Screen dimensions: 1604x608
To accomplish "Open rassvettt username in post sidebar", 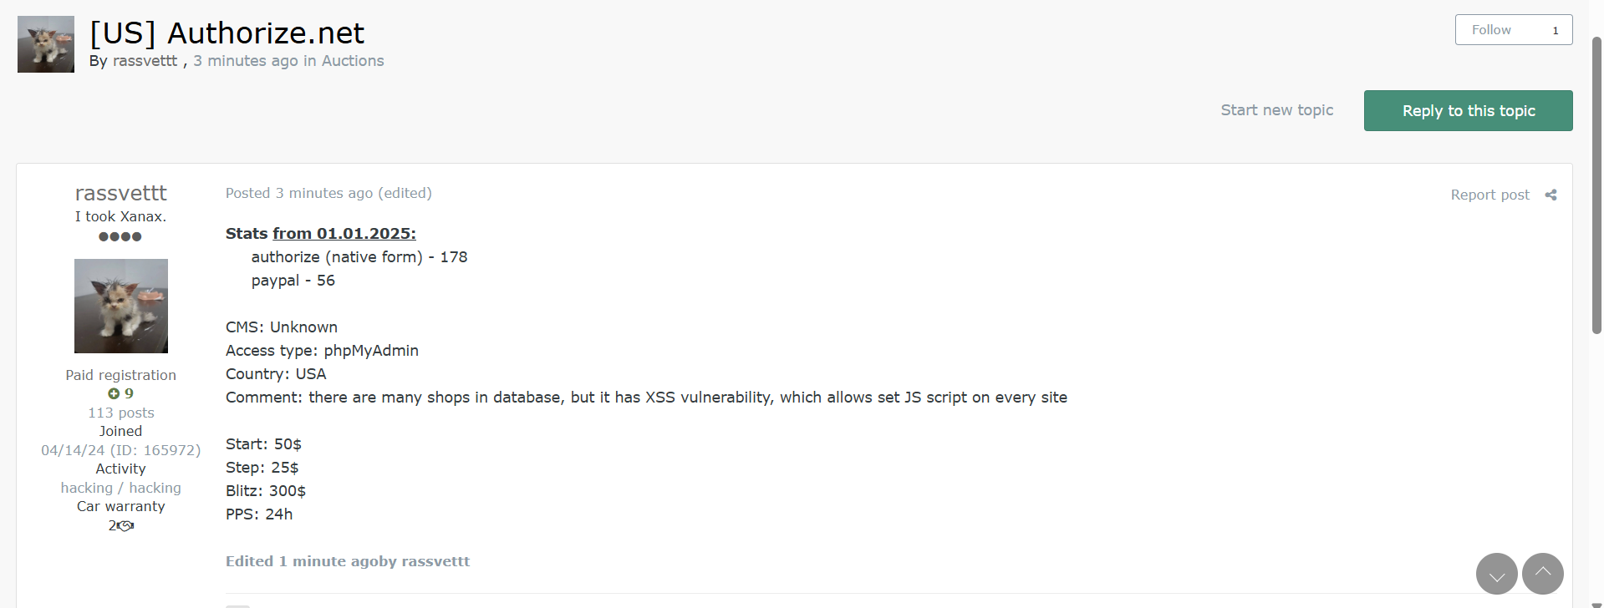I will (x=121, y=193).
